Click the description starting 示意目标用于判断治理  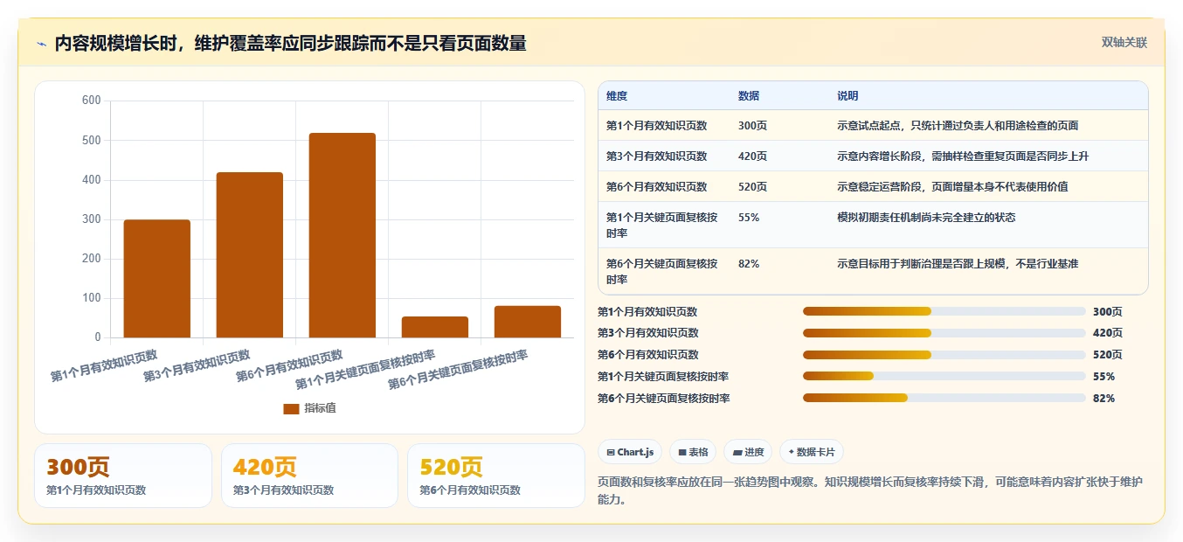point(958,264)
